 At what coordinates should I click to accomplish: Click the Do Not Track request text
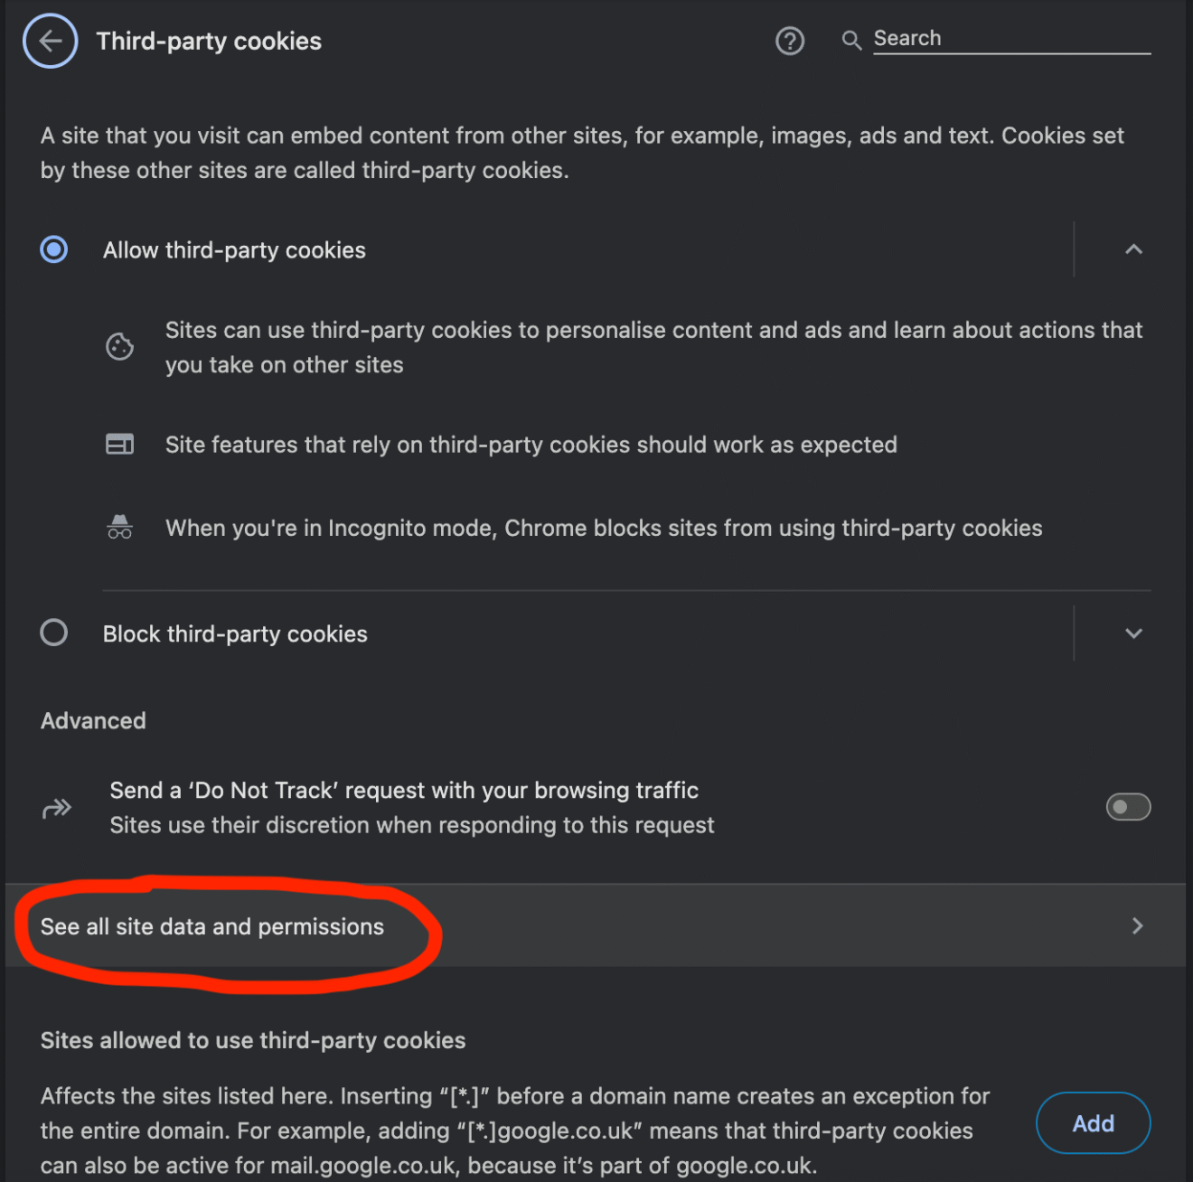pos(404,791)
